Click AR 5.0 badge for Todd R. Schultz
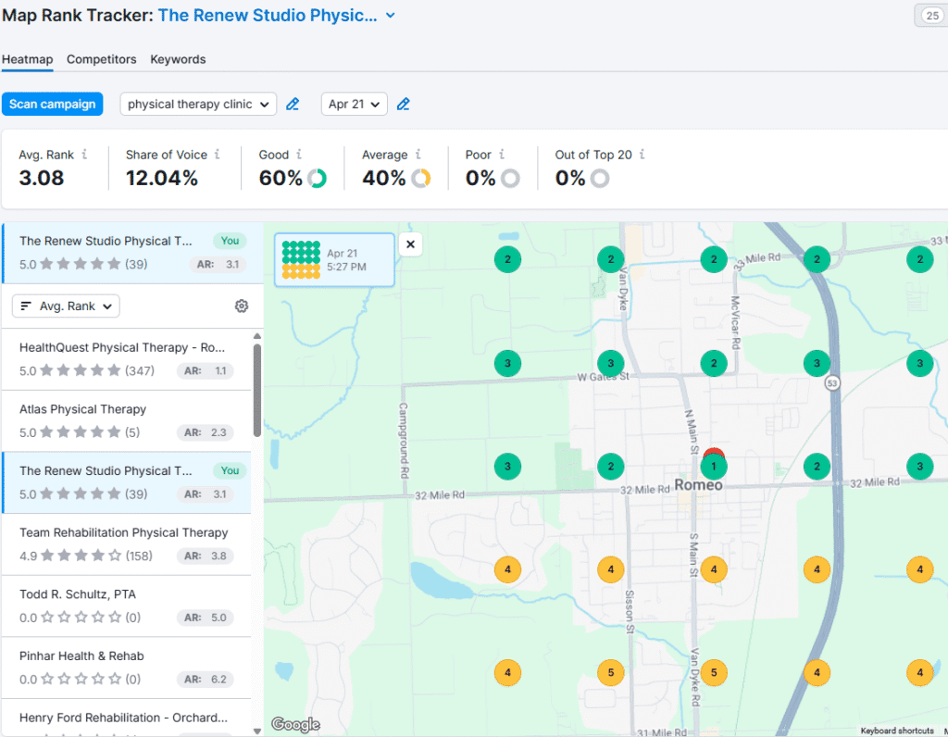 coord(205,618)
